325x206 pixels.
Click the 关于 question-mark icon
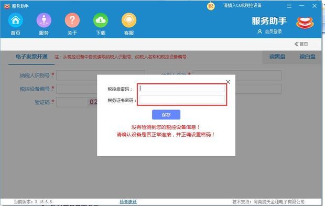tap(72, 20)
